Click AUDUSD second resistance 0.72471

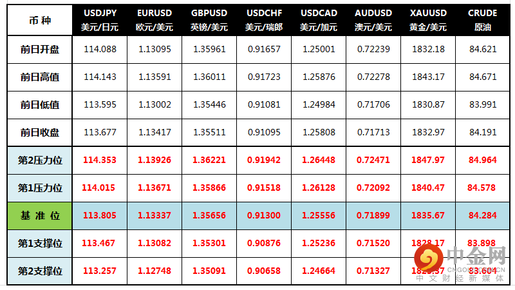373,160
